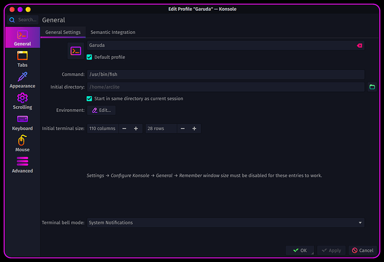Confirm with the OK button
This screenshot has height=262, width=384.
pos(300,250)
